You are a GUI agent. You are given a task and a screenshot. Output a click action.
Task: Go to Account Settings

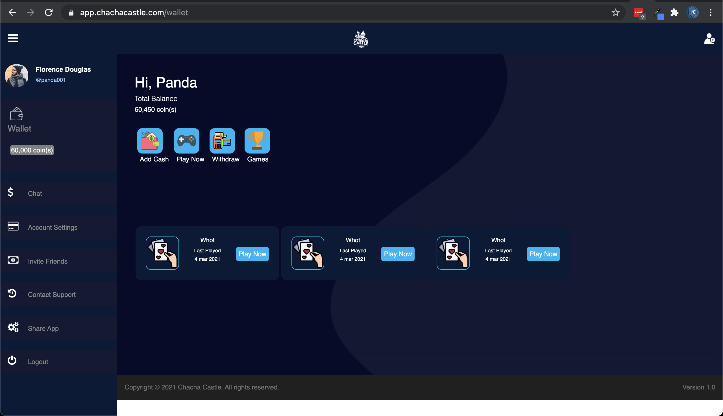[x=53, y=227]
